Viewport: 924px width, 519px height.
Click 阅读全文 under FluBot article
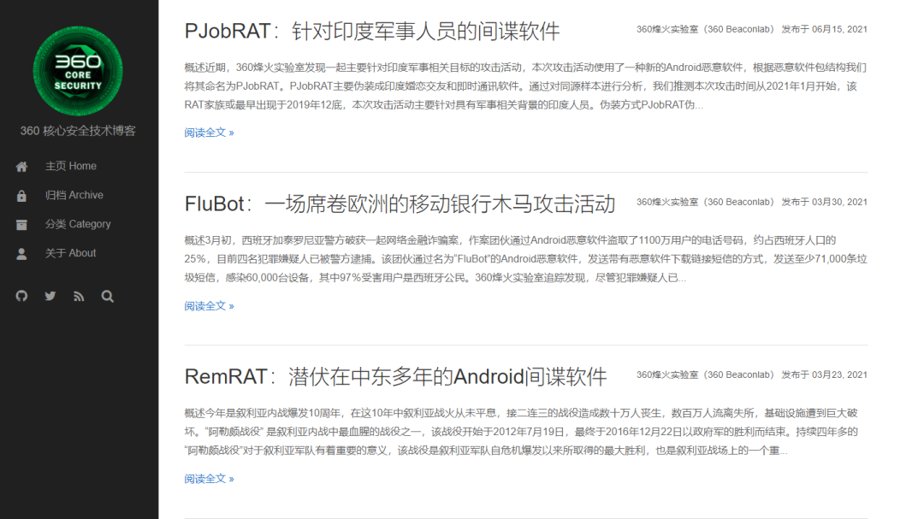click(x=210, y=306)
